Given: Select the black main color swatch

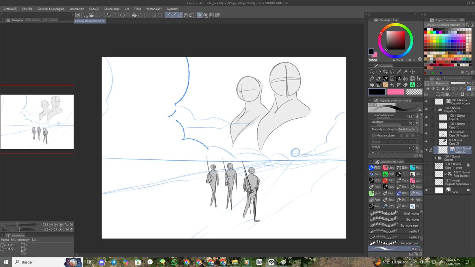Looking at the screenshot, I should pos(376,92).
